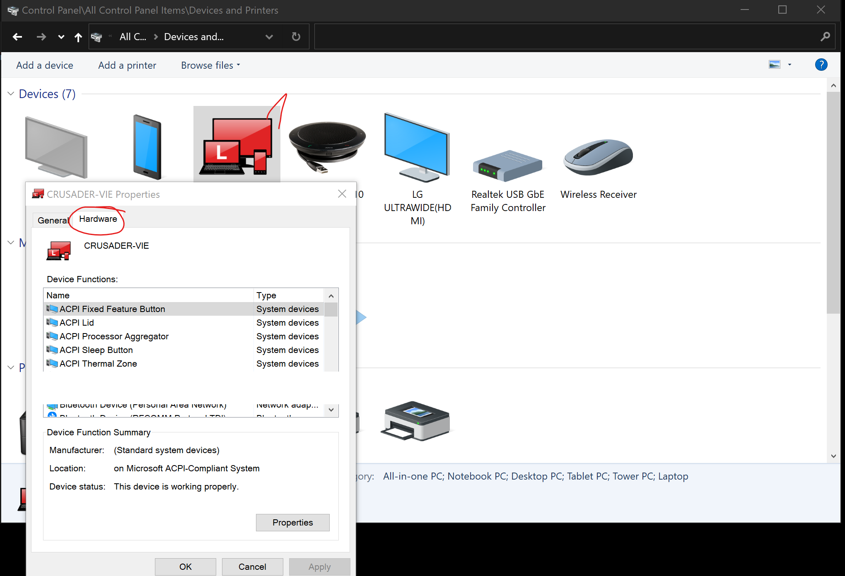Open the blue help question mark
Viewport: 845px width, 576px height.
pyautogui.click(x=821, y=65)
